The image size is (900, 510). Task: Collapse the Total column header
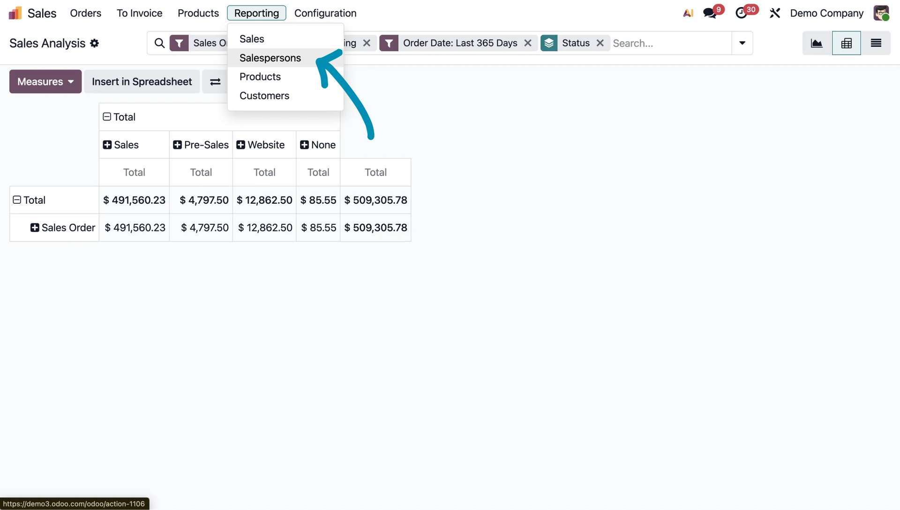point(107,117)
